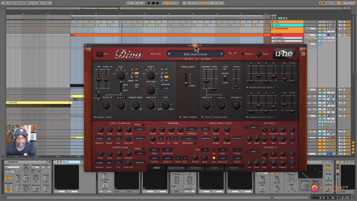Image resolution: width=357 pixels, height=201 pixels.
Task: Click the u-he logo badge
Action: (284, 54)
